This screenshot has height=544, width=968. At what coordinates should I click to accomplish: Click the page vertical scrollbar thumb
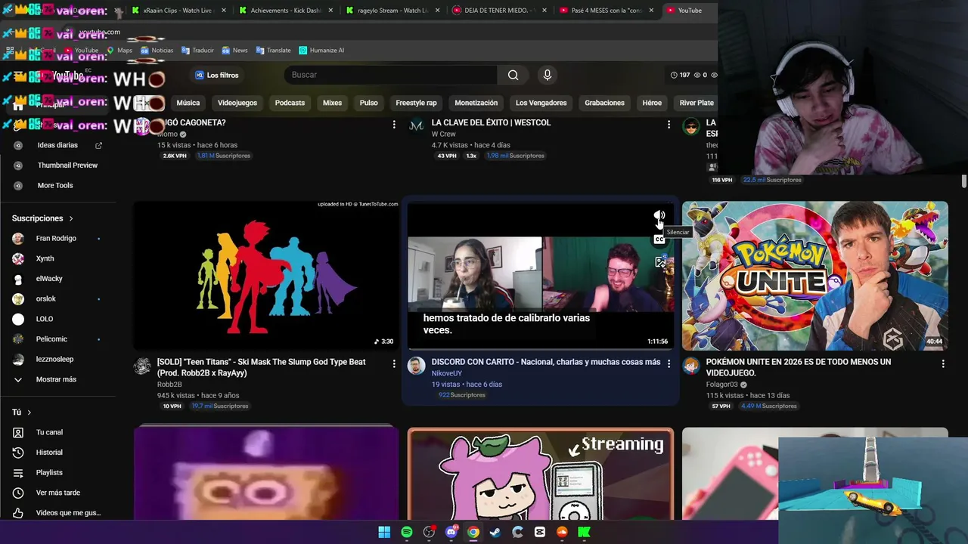(x=964, y=182)
